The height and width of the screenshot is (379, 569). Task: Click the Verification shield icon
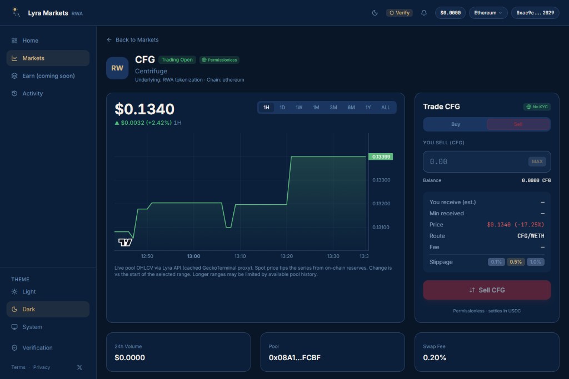coord(14,347)
